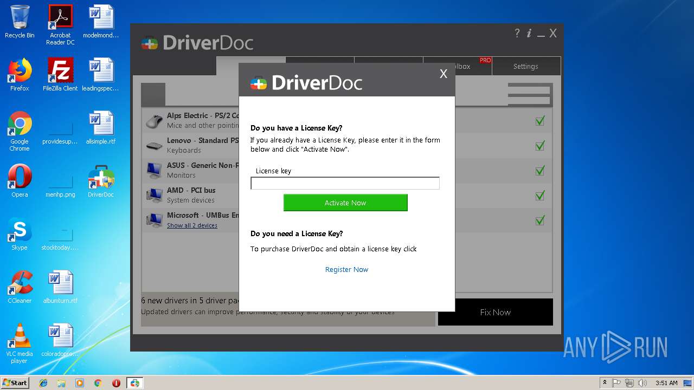Screen dimensions: 694x390
Task: Select AMD - PCI bus row text
Action: [191, 190]
